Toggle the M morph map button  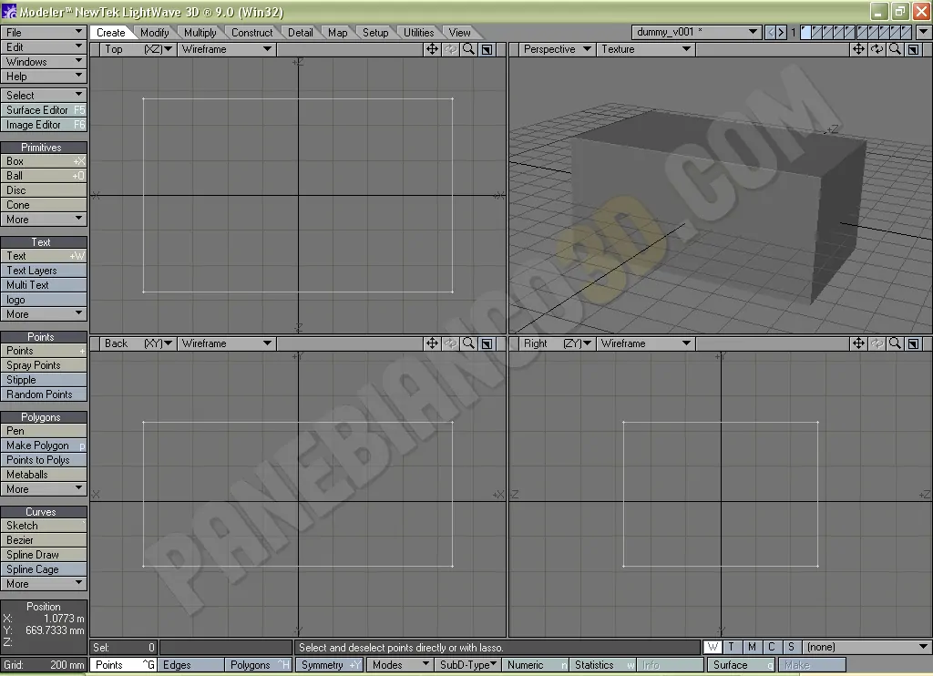(x=752, y=647)
